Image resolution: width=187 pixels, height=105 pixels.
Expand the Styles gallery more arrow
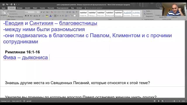point(141,16)
